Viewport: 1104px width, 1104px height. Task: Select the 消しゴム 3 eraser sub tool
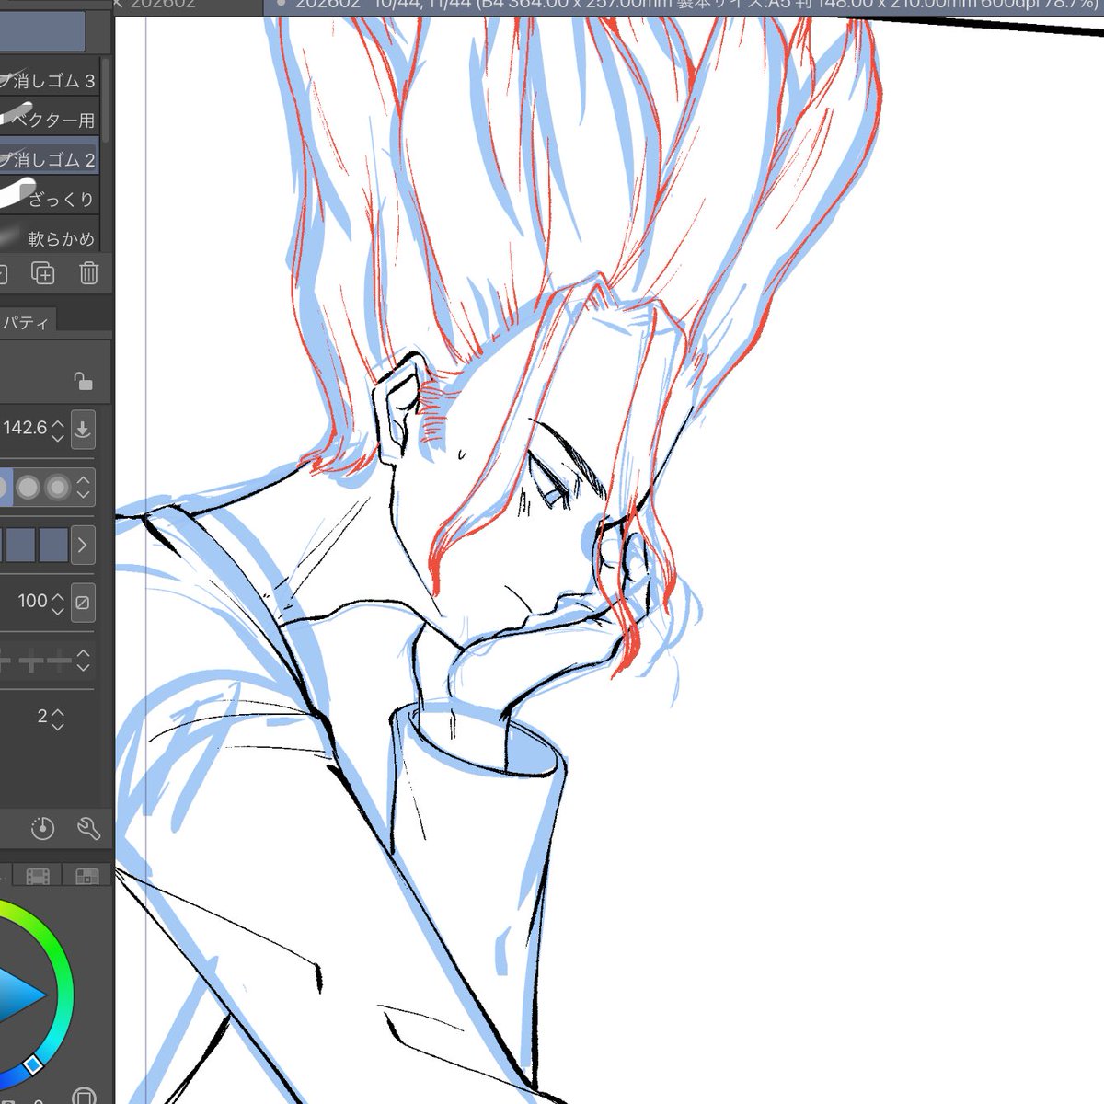(50, 80)
